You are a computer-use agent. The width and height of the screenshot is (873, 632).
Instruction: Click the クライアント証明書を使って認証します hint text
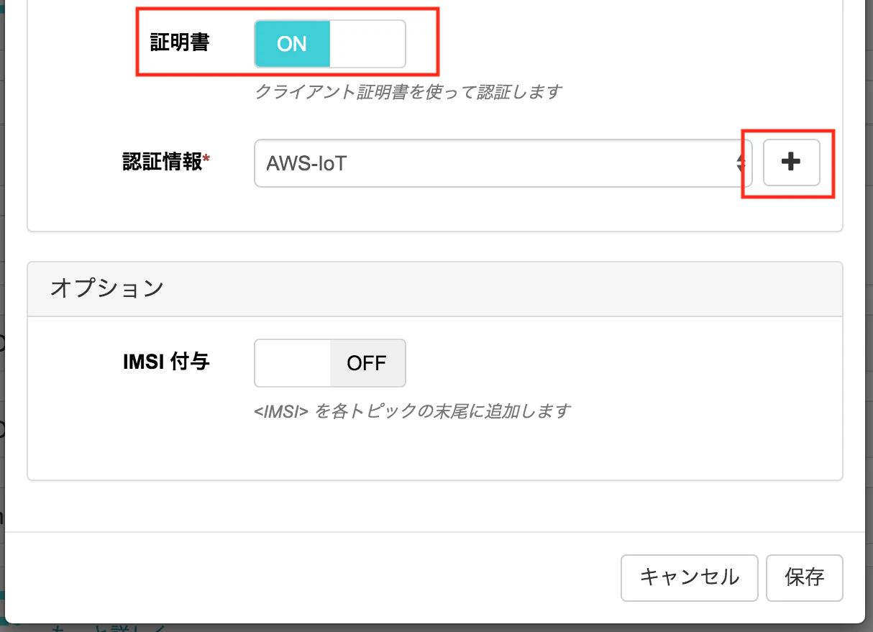pos(408,92)
